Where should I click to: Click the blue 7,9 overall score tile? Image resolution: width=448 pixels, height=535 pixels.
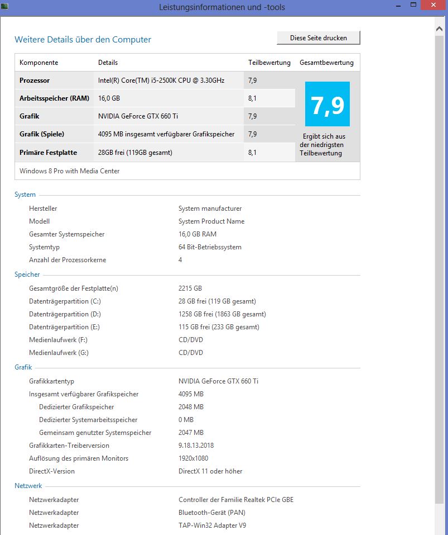(x=327, y=104)
